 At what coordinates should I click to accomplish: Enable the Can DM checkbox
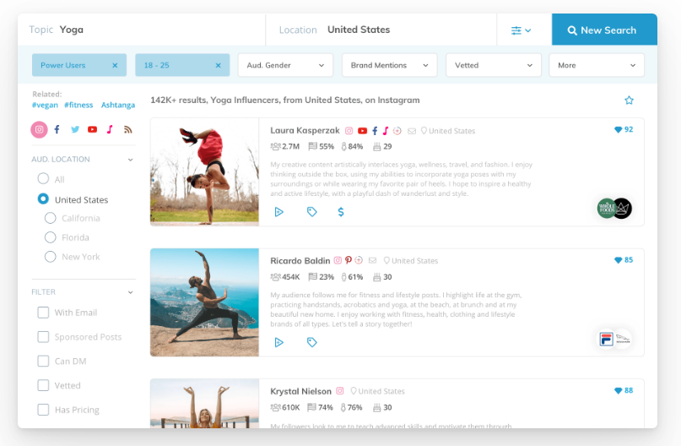[x=43, y=362]
